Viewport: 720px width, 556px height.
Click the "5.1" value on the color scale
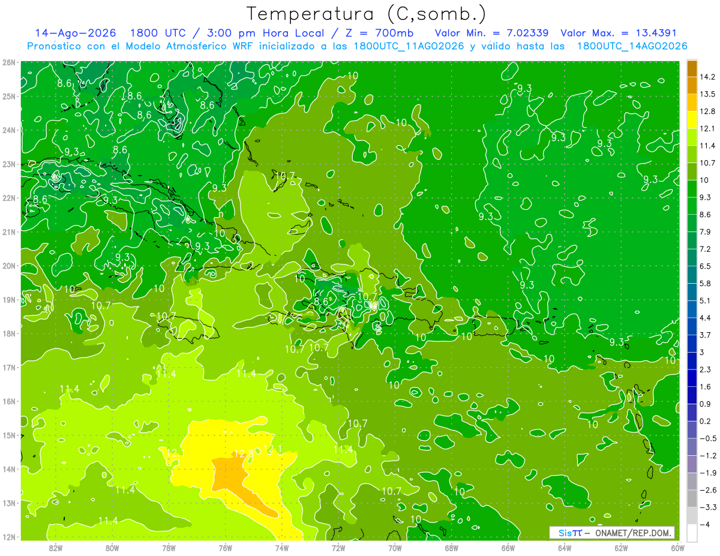[706, 300]
